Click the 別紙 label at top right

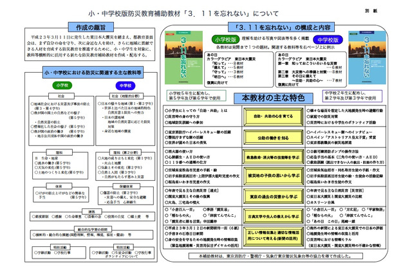click(x=371, y=11)
